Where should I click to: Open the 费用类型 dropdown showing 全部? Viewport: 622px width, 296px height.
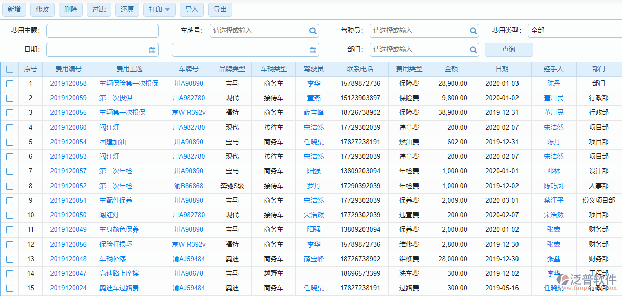574,31
